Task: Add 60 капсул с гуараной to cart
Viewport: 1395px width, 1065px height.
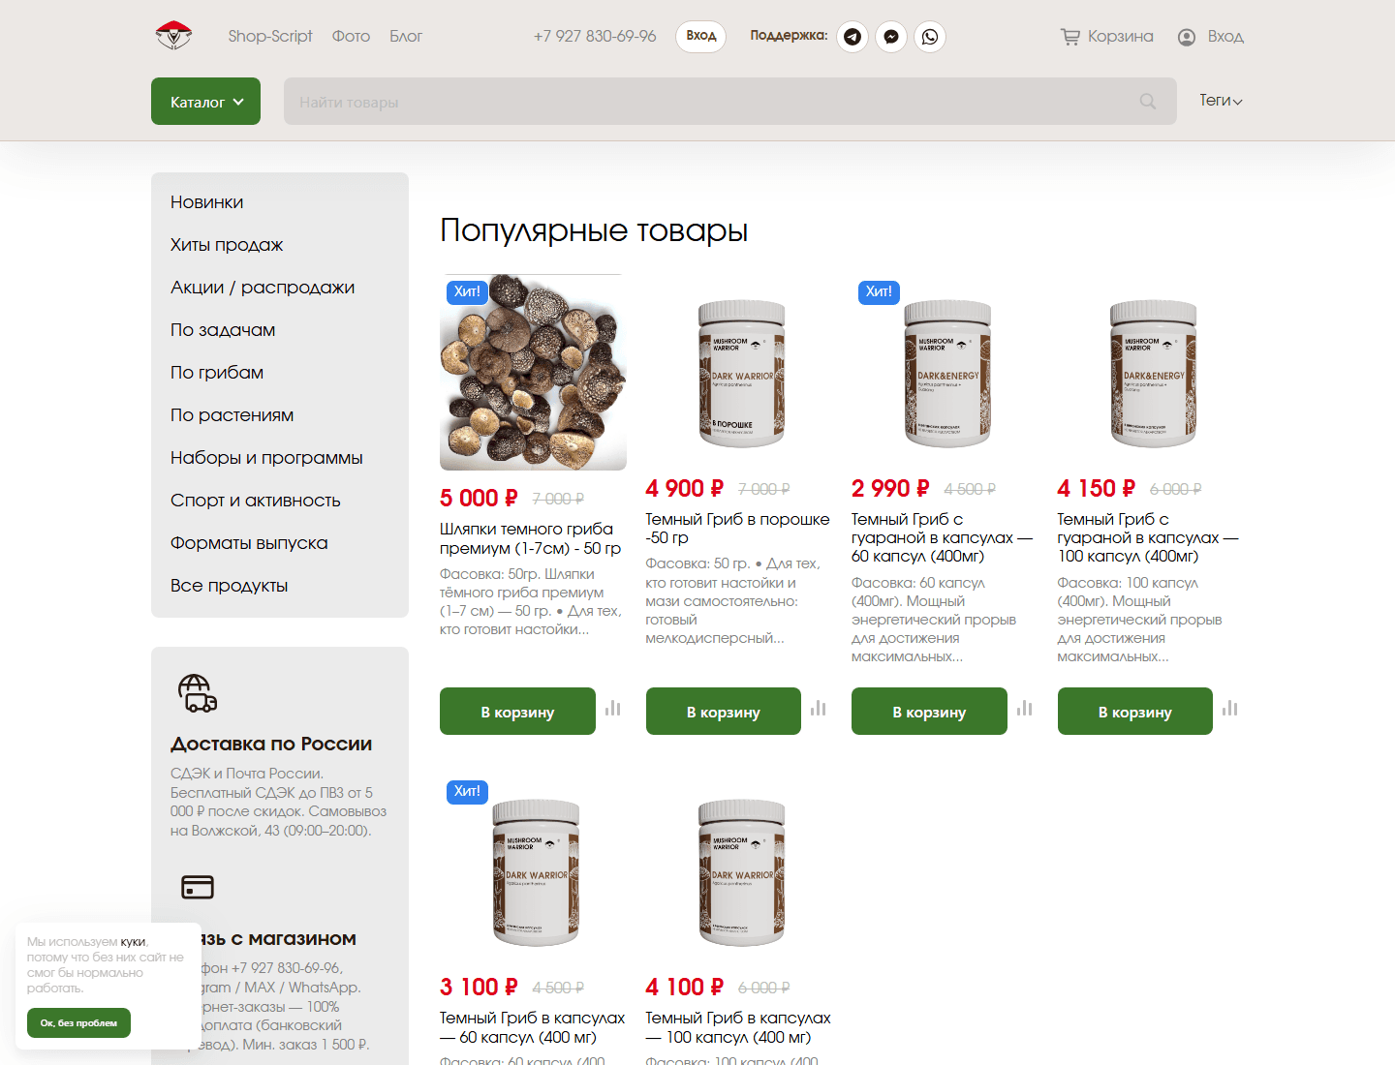Action: (929, 712)
